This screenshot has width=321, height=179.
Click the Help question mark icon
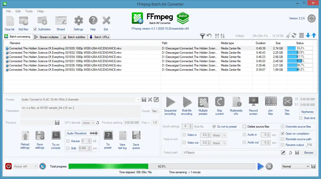pos(93,21)
